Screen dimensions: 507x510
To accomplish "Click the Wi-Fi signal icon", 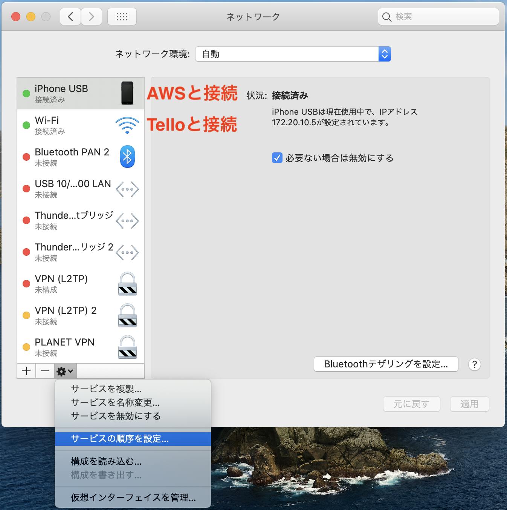I will pyautogui.click(x=127, y=125).
